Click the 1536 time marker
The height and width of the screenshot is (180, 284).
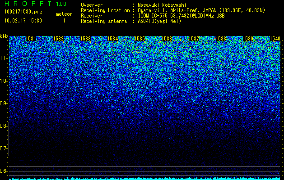tap(167, 39)
